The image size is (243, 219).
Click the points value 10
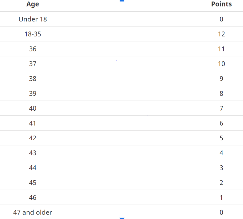point(221,64)
